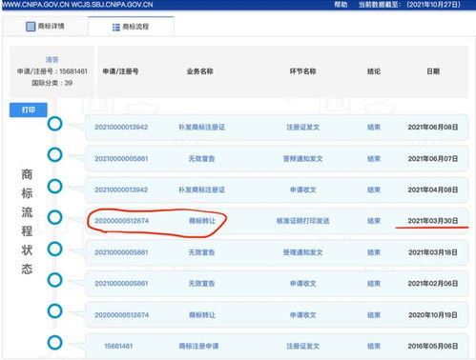Screen dimensions: 476x360
Task: Click 无效宣告 in the 2021年02月06日 row
Action: click(x=201, y=283)
